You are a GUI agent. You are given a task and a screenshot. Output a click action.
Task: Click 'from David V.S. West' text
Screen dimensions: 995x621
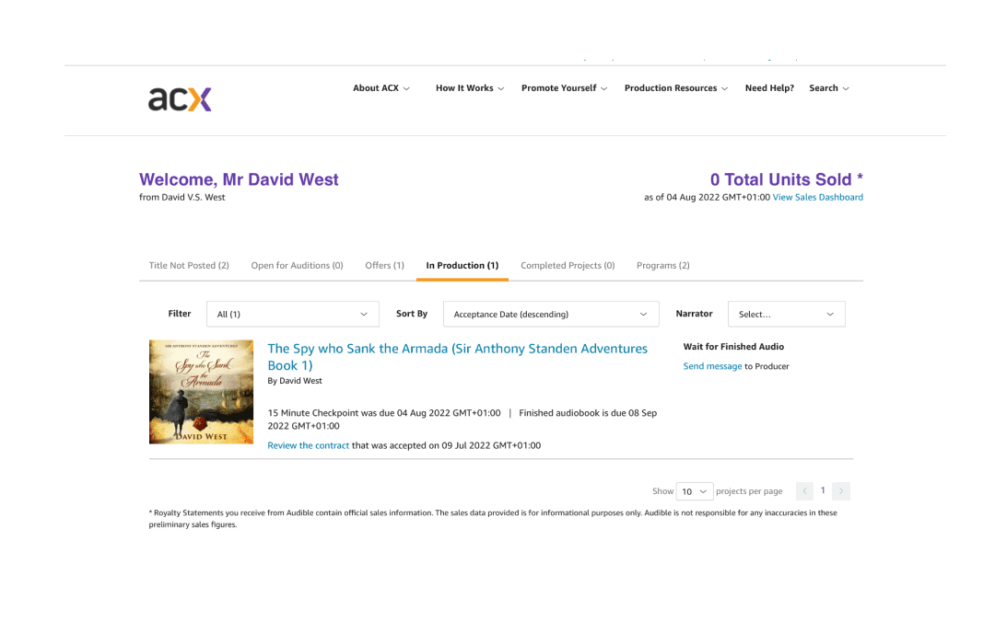[x=182, y=197]
